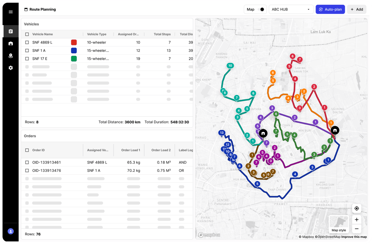Viewport: 372px width, 244px height.
Task: Select the hub icon in the sidebar
Action: [10, 43]
